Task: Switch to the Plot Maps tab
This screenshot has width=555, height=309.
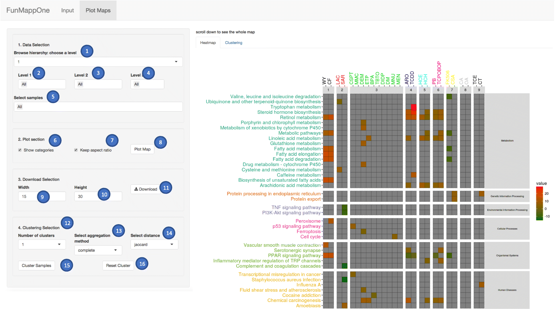Action: tap(98, 10)
